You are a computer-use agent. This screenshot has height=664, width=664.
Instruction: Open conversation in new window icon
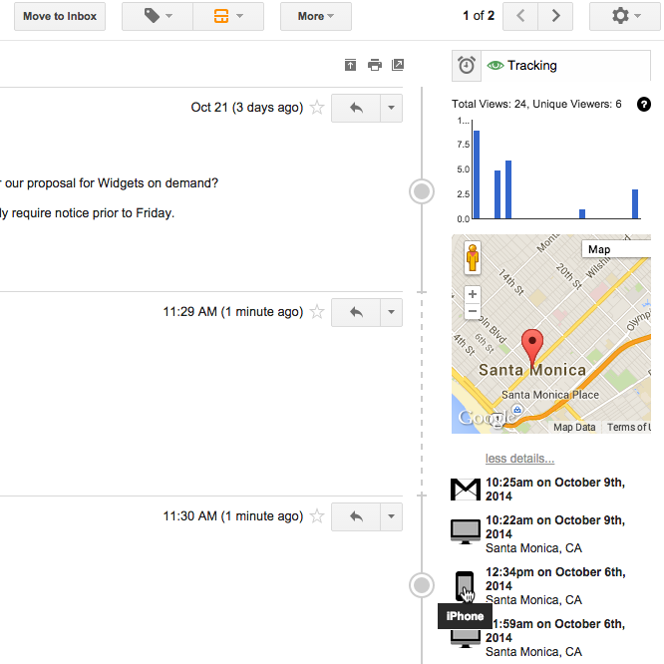coord(398,66)
